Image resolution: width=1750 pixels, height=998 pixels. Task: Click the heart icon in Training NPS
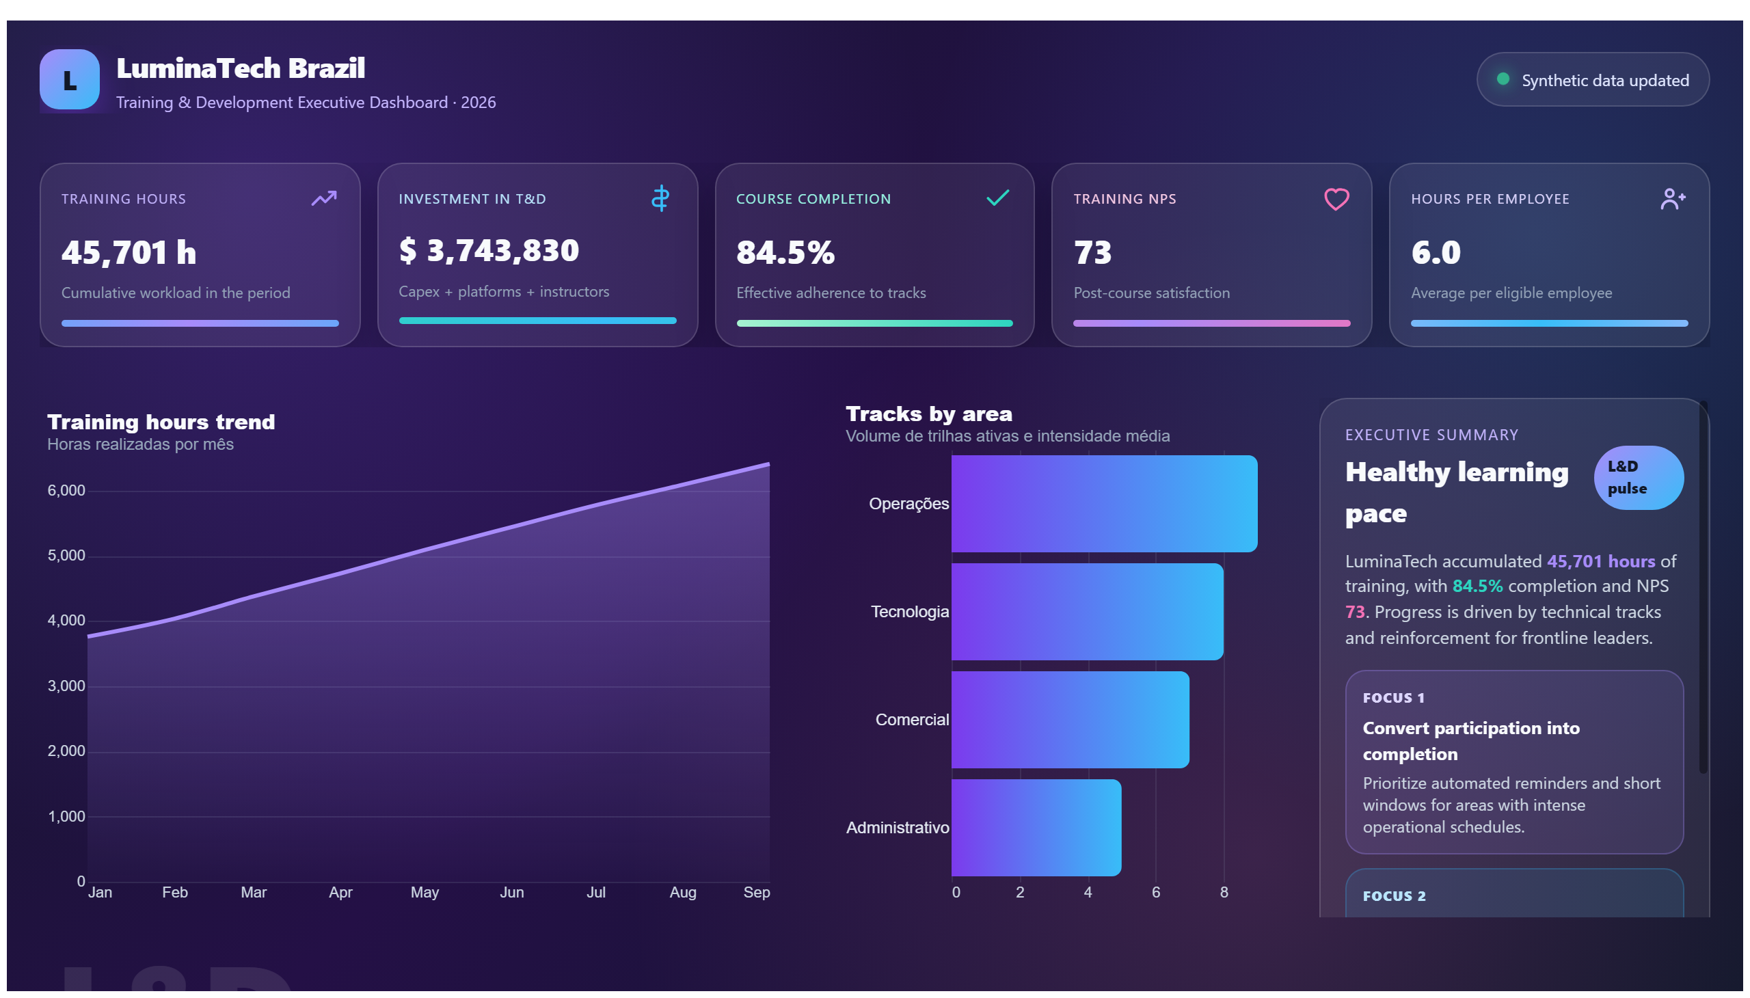(1336, 199)
